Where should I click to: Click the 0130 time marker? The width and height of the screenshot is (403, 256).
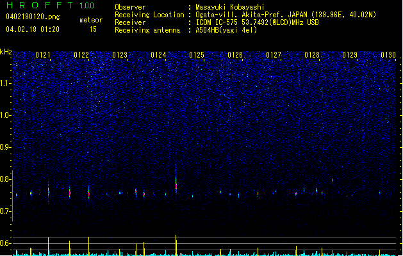click(388, 55)
